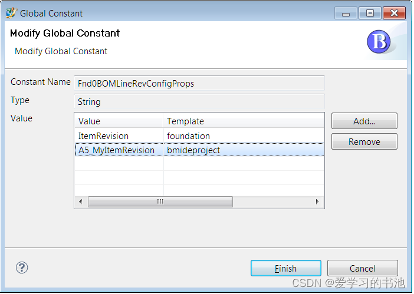Click the Constant Name text field
This screenshot has width=414, height=294.
pos(199,83)
